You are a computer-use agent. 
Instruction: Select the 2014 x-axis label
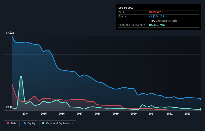(25, 114)
